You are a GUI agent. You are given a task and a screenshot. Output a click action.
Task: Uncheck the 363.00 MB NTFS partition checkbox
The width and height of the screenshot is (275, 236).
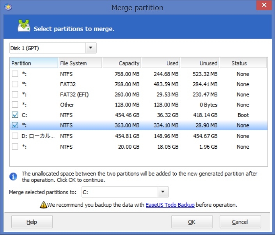coord(15,125)
